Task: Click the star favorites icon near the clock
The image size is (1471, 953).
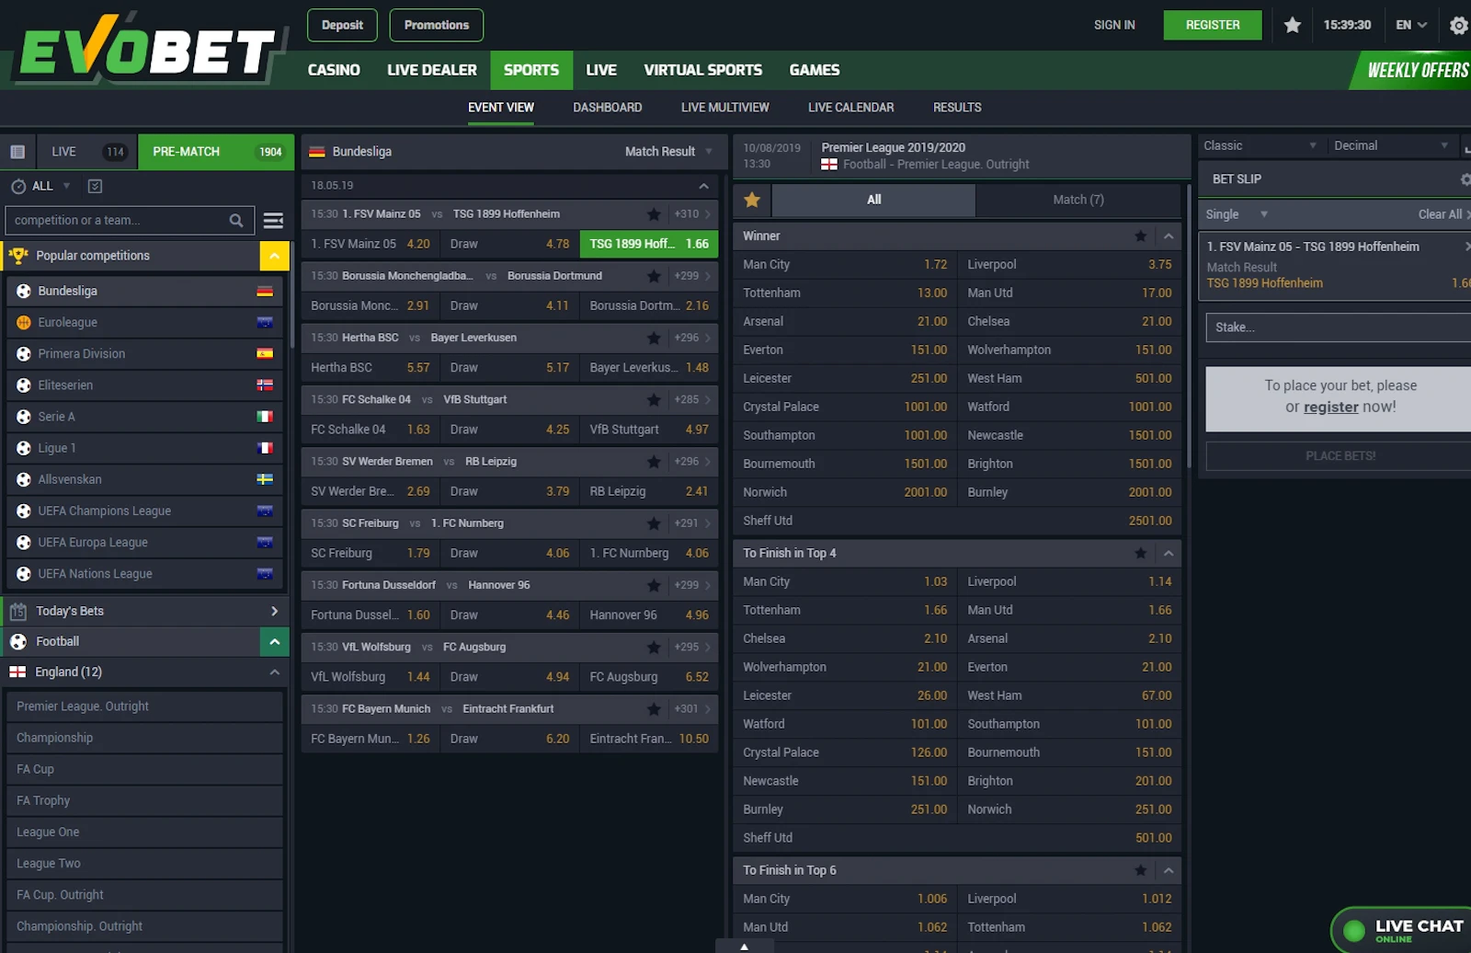Action: [x=1293, y=25]
